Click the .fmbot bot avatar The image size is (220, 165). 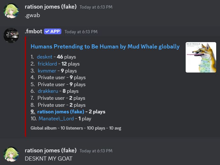click(11, 35)
